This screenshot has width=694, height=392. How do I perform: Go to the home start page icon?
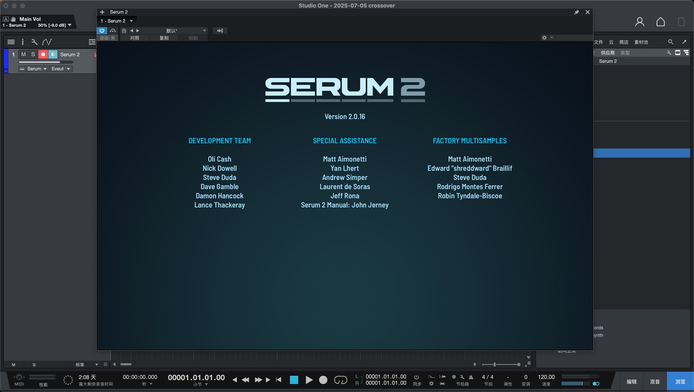click(660, 22)
